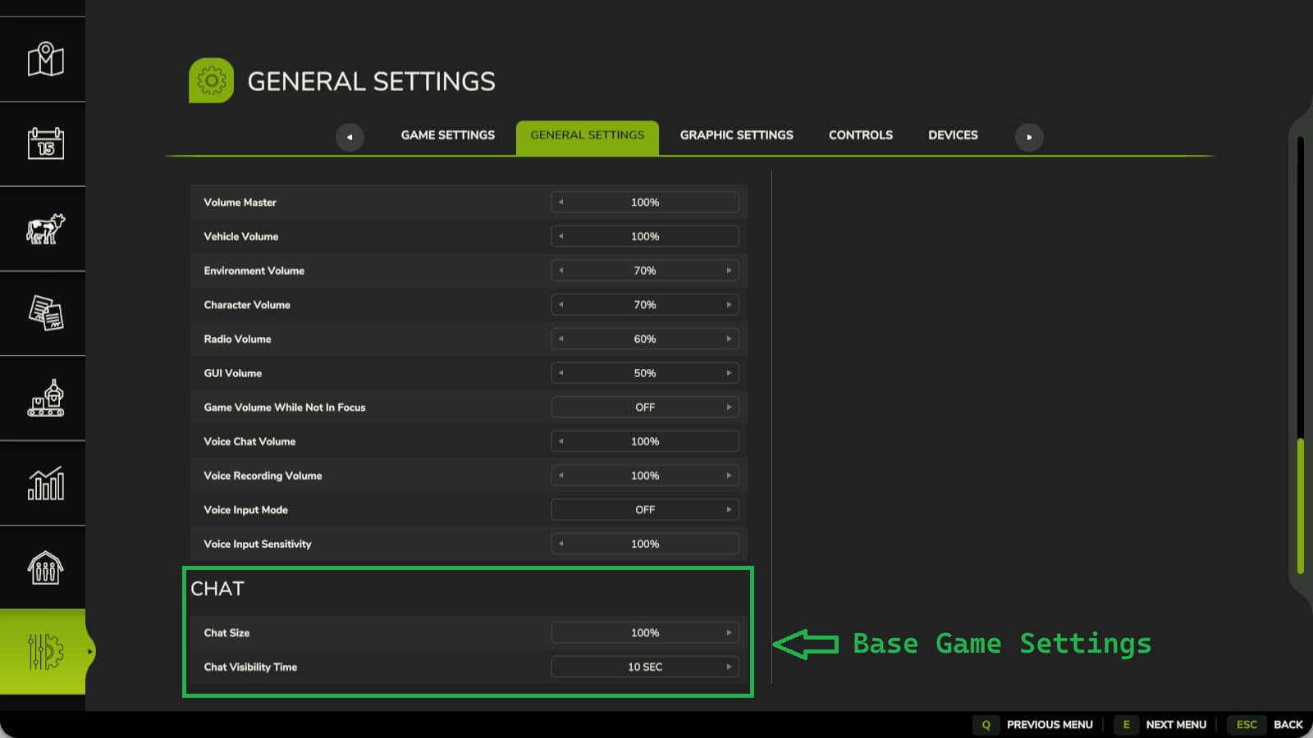Decrease Volume Master with left arrow

[x=561, y=203]
